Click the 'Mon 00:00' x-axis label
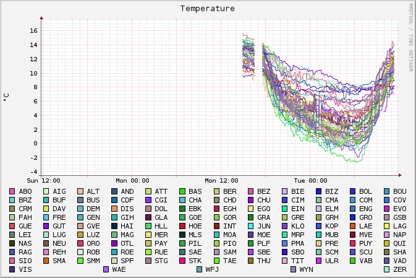 click(x=132, y=181)
